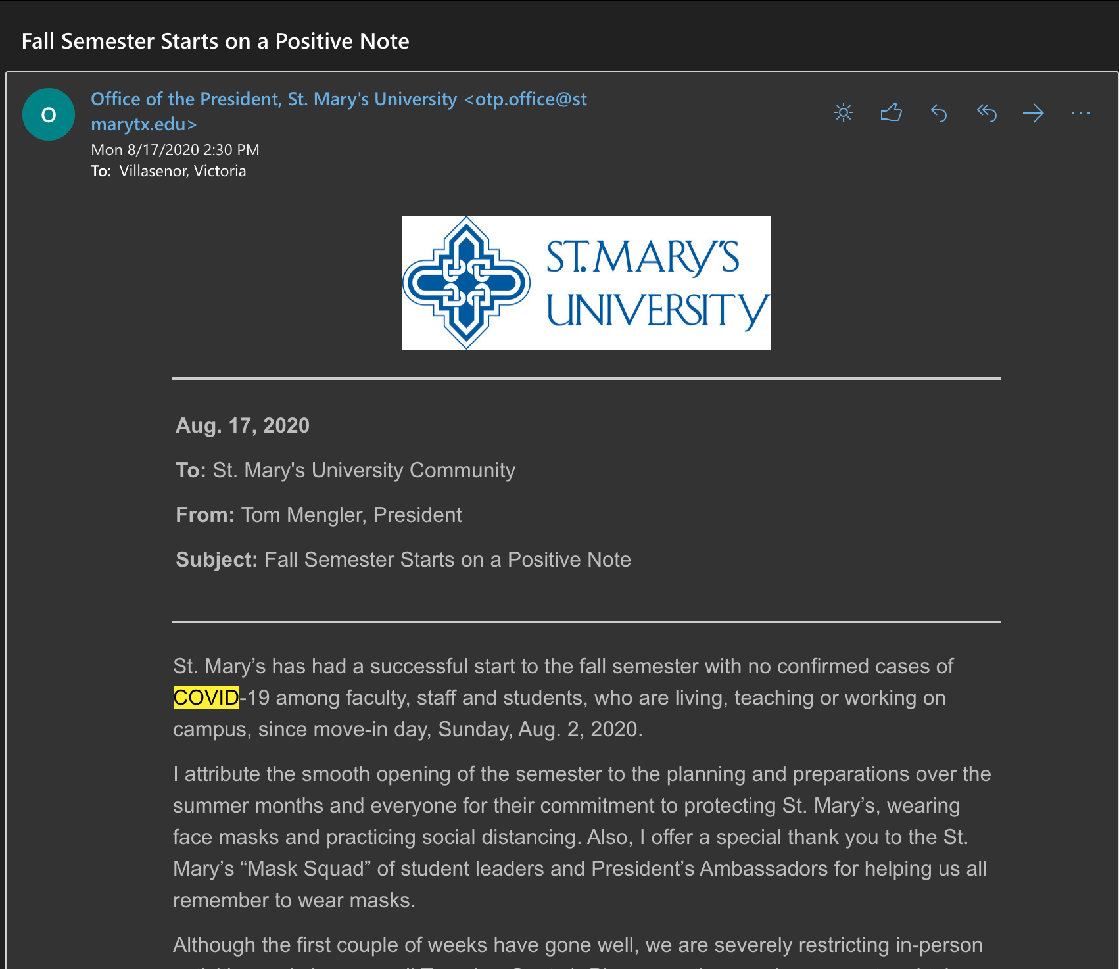Click the teal sender avatar circle
The image size is (1119, 969).
[49, 114]
